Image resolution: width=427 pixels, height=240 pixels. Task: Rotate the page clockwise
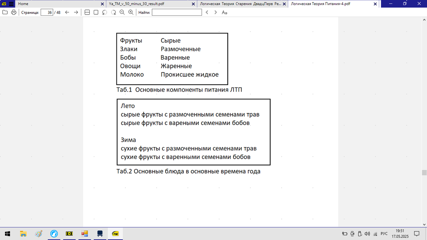tap(113, 12)
